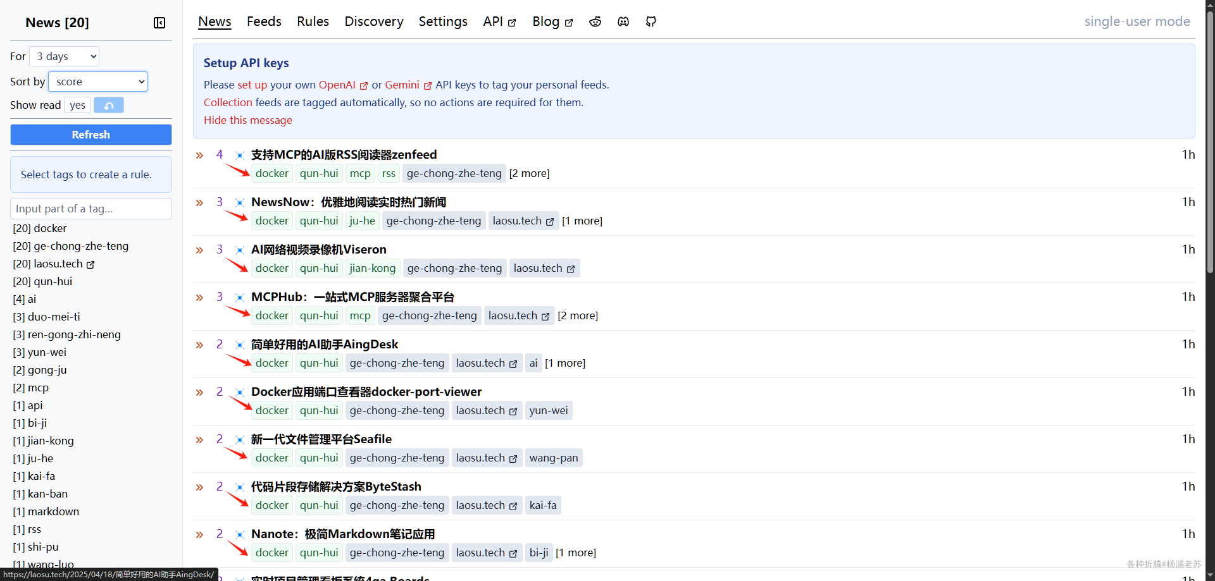
Task: Expand the zenfeed article body
Action: [199, 155]
